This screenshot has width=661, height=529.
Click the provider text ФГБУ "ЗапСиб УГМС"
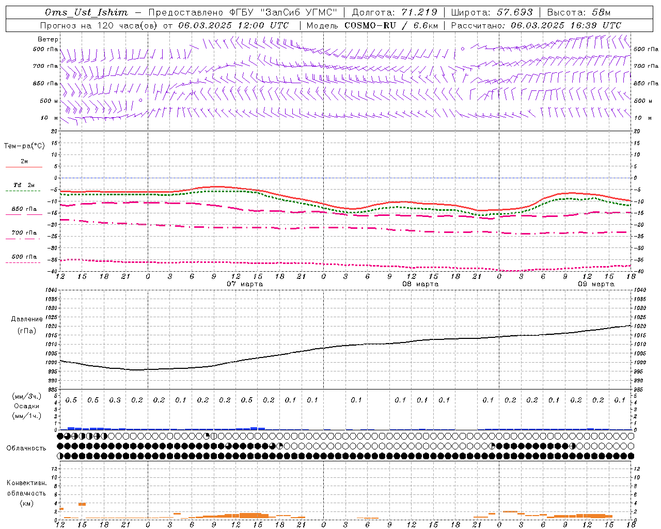click(x=284, y=12)
